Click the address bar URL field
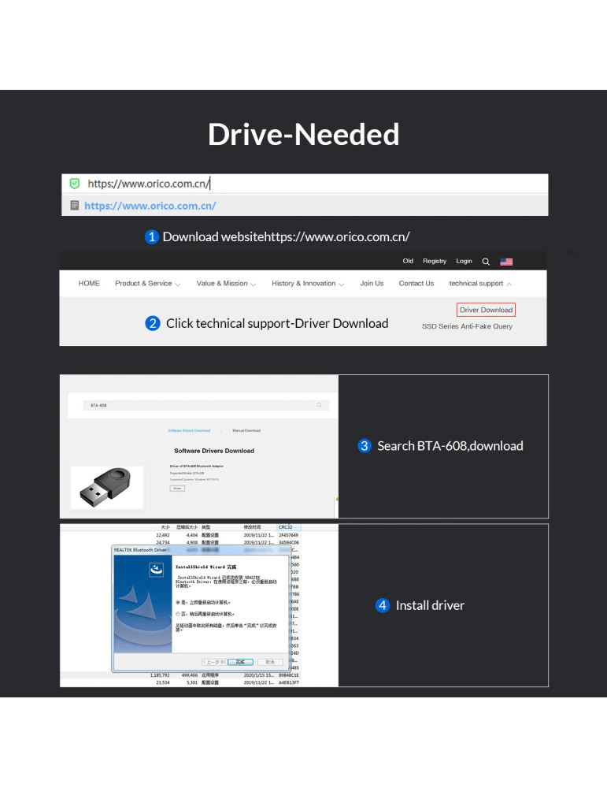607x788 pixels. pyautogui.click(x=315, y=184)
